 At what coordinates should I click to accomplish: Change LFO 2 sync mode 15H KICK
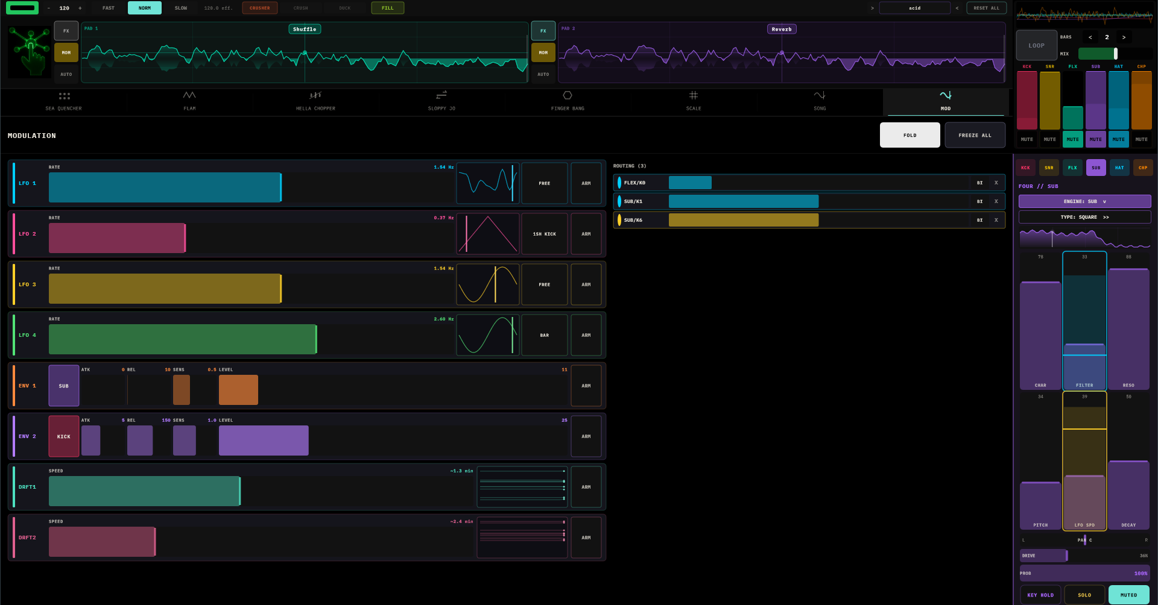tap(544, 234)
